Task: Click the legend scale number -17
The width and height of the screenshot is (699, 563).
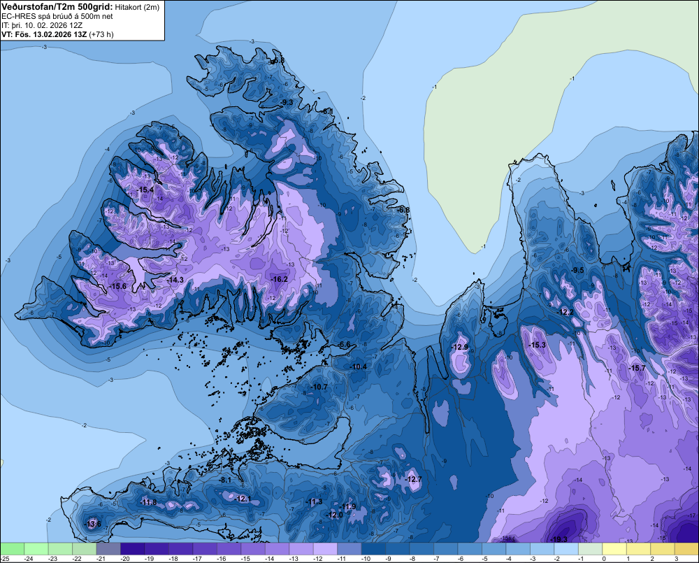Action: coord(199,559)
